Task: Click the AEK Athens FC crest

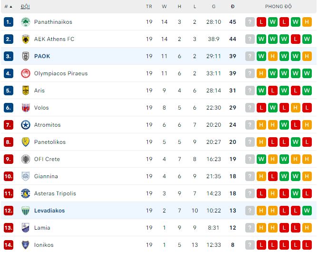Action: pos(26,39)
